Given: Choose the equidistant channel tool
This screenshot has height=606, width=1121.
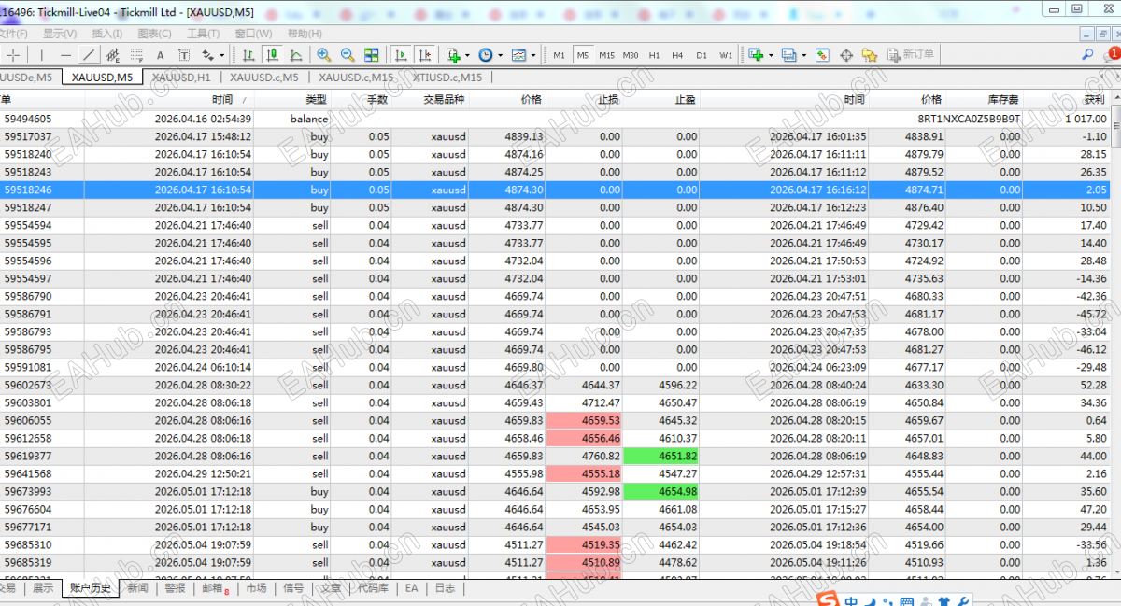Looking at the screenshot, I should 112,55.
